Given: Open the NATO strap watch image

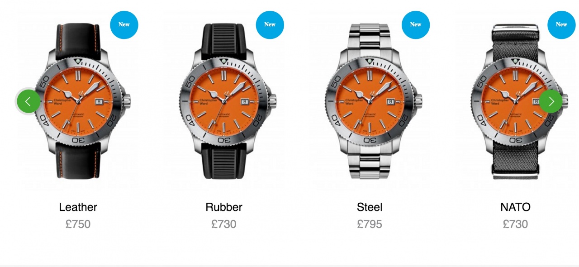Looking at the screenshot, I should (516, 101).
